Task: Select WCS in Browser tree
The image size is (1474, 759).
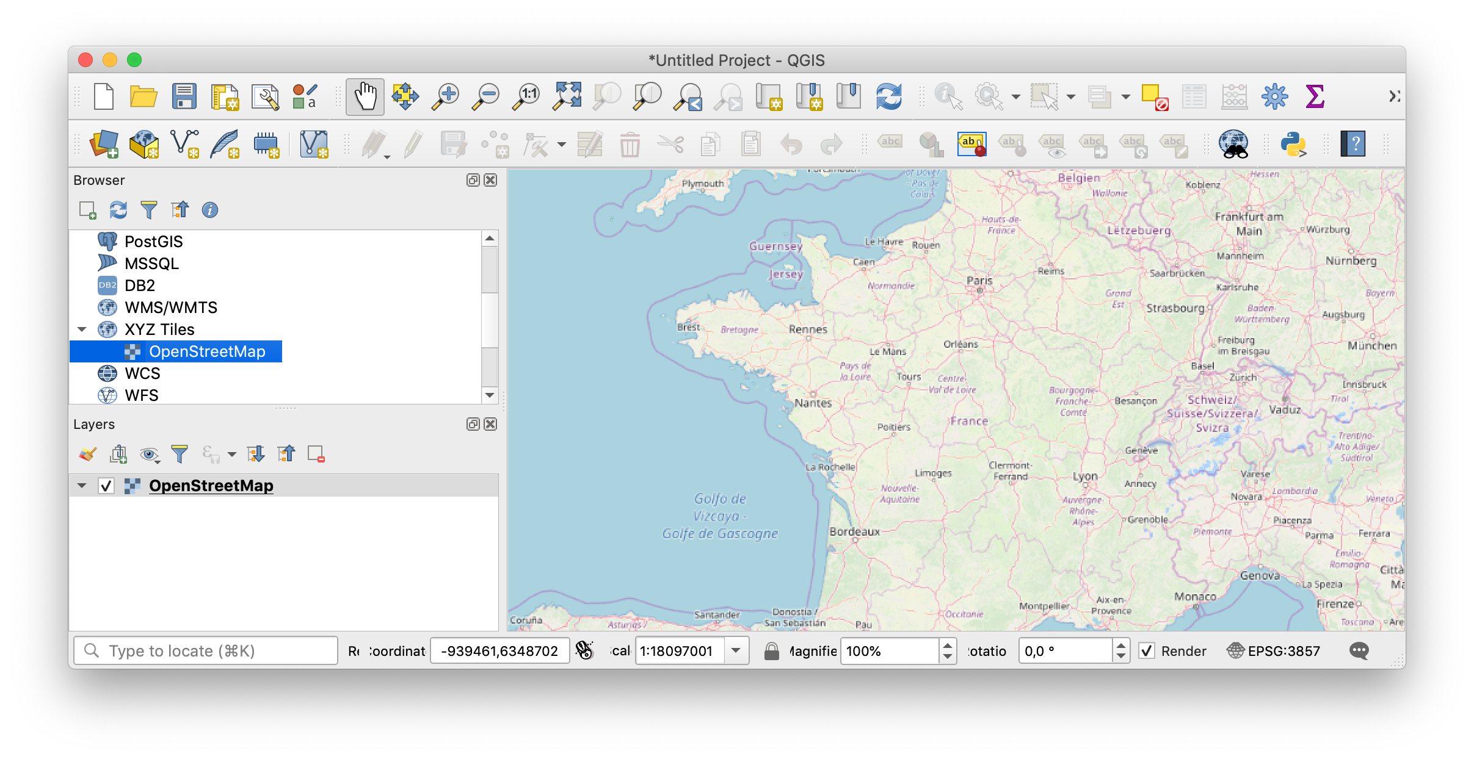Action: [x=142, y=373]
